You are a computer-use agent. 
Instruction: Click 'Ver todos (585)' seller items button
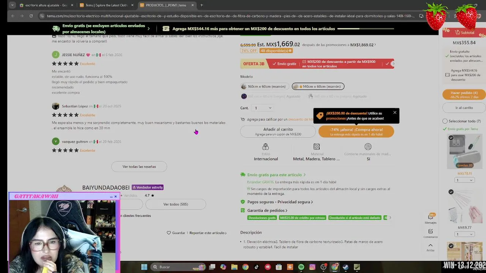[x=175, y=204]
